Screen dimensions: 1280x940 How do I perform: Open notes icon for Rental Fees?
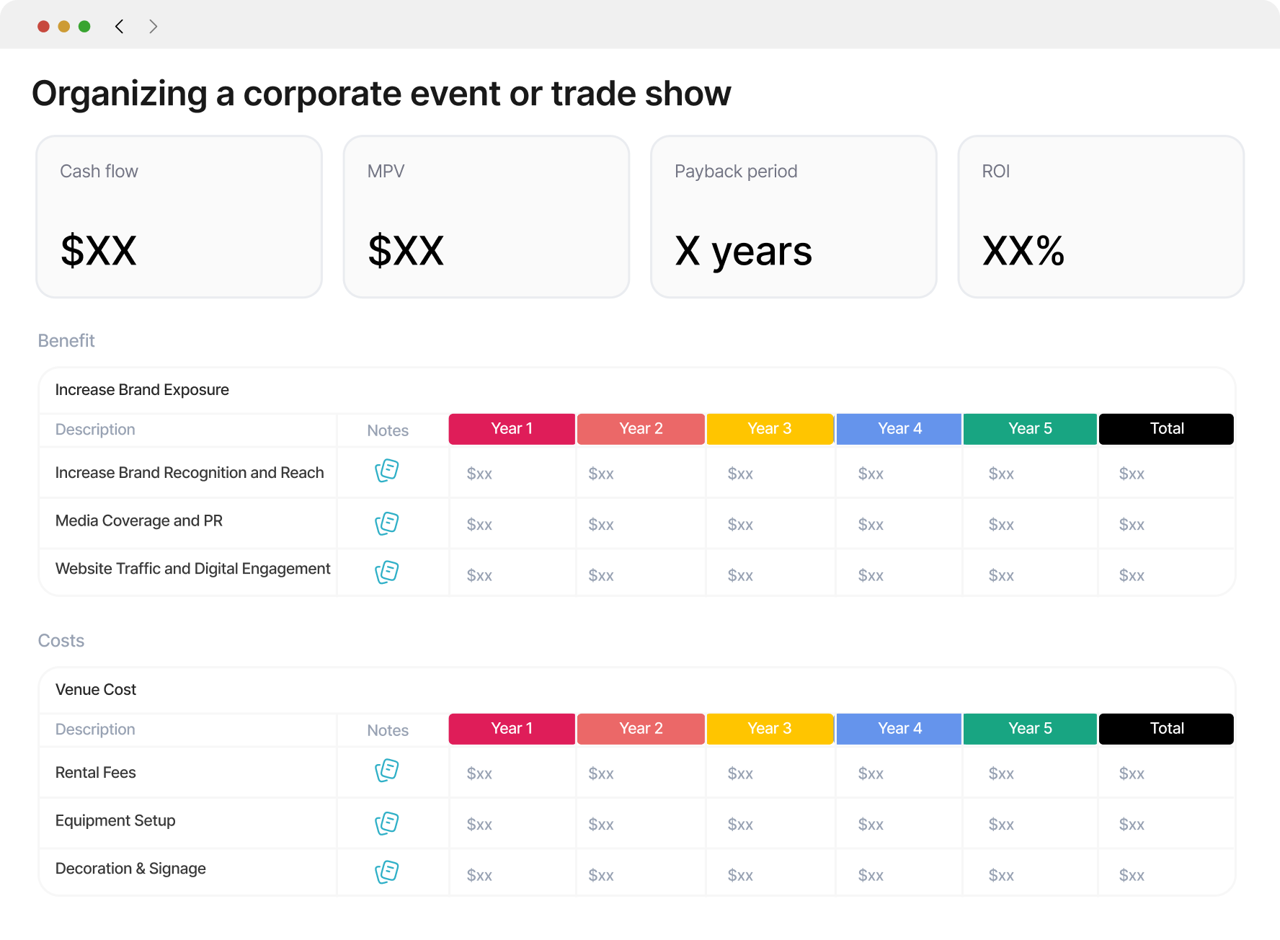coord(387,771)
